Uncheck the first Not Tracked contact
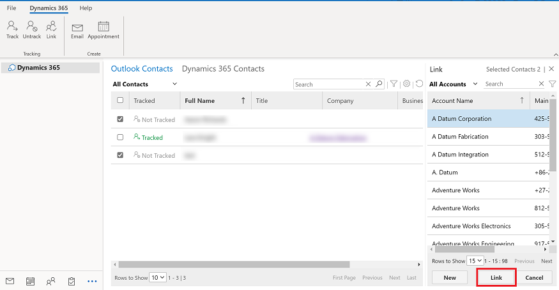The image size is (559, 290). (120, 119)
